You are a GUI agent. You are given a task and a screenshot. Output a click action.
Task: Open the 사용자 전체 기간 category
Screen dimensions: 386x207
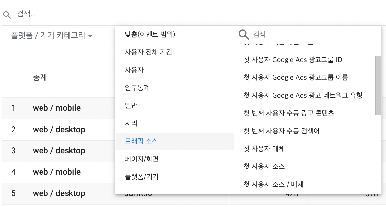pos(149,52)
